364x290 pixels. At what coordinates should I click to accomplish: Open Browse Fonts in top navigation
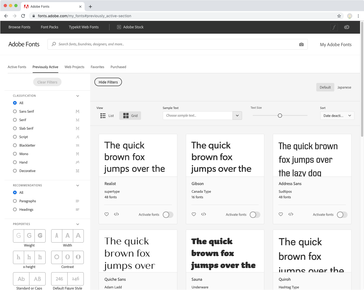(x=19, y=27)
